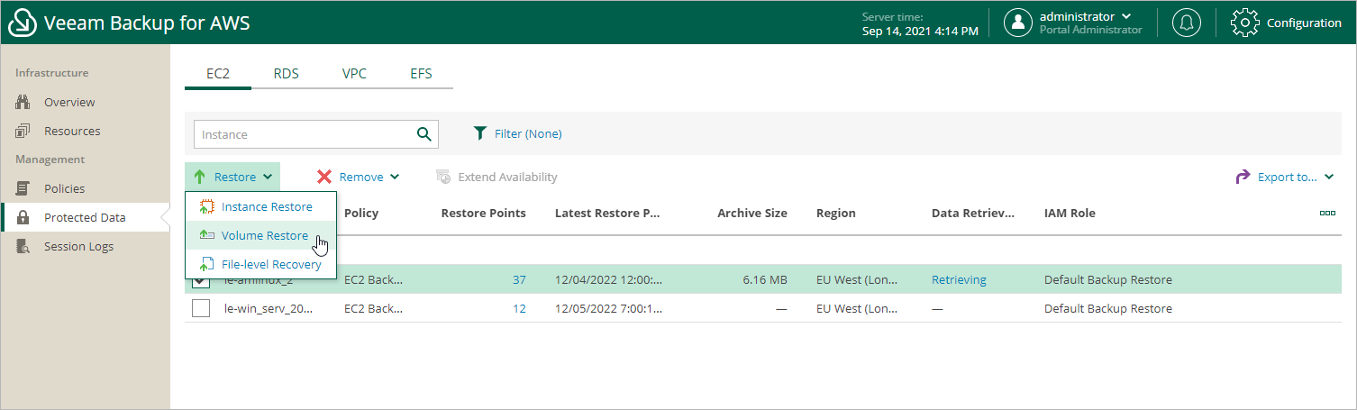Click 12/04/2022 restore point date cell
1357x410 pixels.
tap(608, 279)
